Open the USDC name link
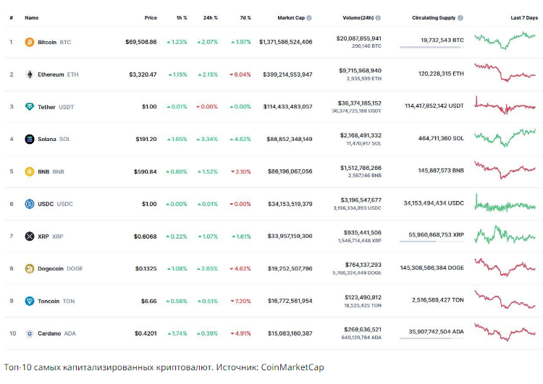 tap(56, 204)
